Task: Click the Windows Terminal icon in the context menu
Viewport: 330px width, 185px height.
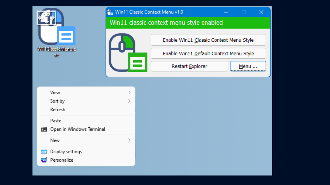Action: pyautogui.click(x=44, y=129)
